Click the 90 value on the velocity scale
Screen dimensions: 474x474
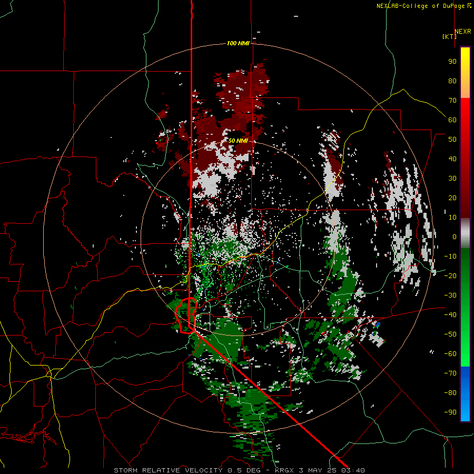[x=452, y=62]
